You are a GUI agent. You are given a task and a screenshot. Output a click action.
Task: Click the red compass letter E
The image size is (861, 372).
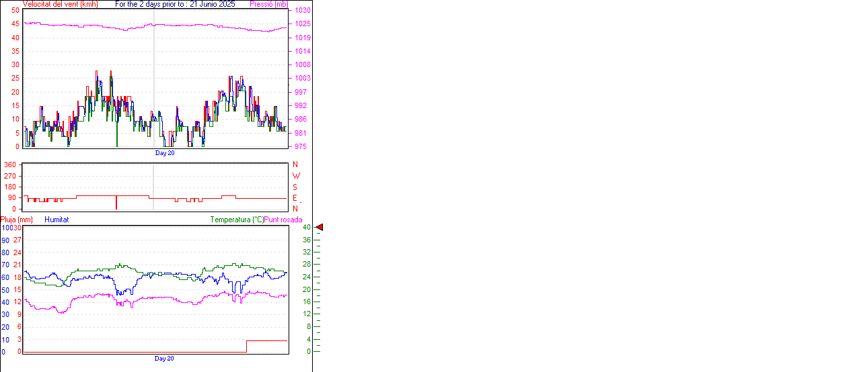click(296, 198)
